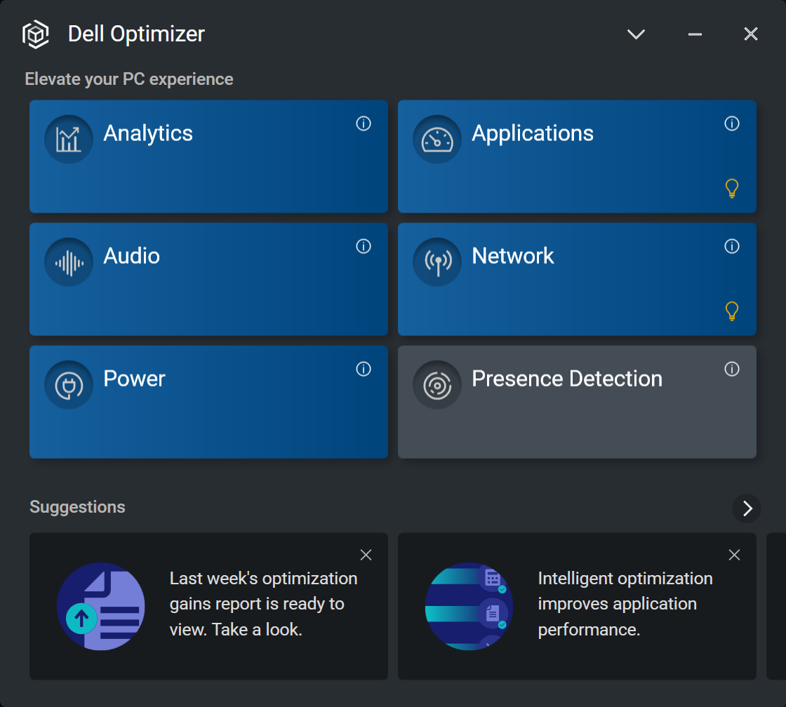This screenshot has width=786, height=707.
Task: Click the Intelligent optimization illustration thumbnail
Action: point(469,606)
